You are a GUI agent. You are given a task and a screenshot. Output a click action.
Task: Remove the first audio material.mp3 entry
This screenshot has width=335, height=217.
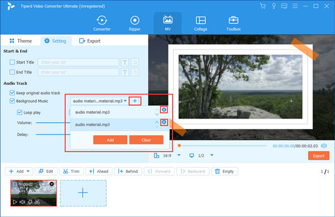(x=164, y=110)
